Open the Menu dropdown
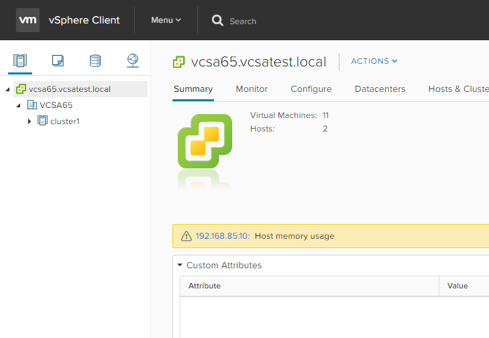 [166, 20]
